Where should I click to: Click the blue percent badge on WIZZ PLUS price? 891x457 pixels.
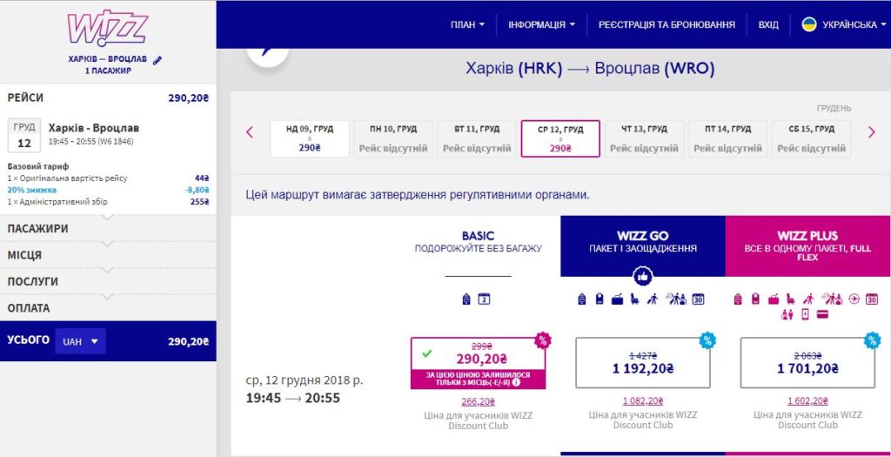(872, 340)
